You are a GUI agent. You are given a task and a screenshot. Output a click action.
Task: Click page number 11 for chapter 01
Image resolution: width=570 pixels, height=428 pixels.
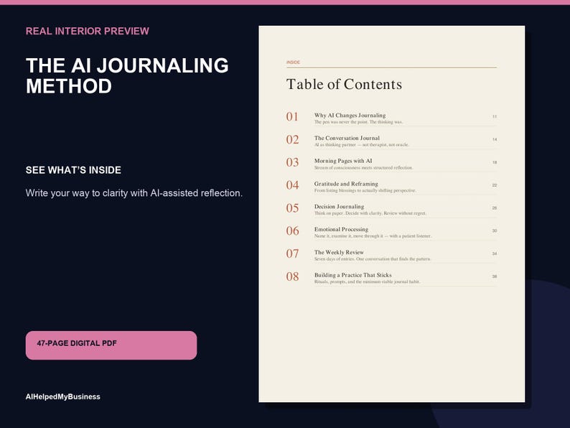pos(495,117)
